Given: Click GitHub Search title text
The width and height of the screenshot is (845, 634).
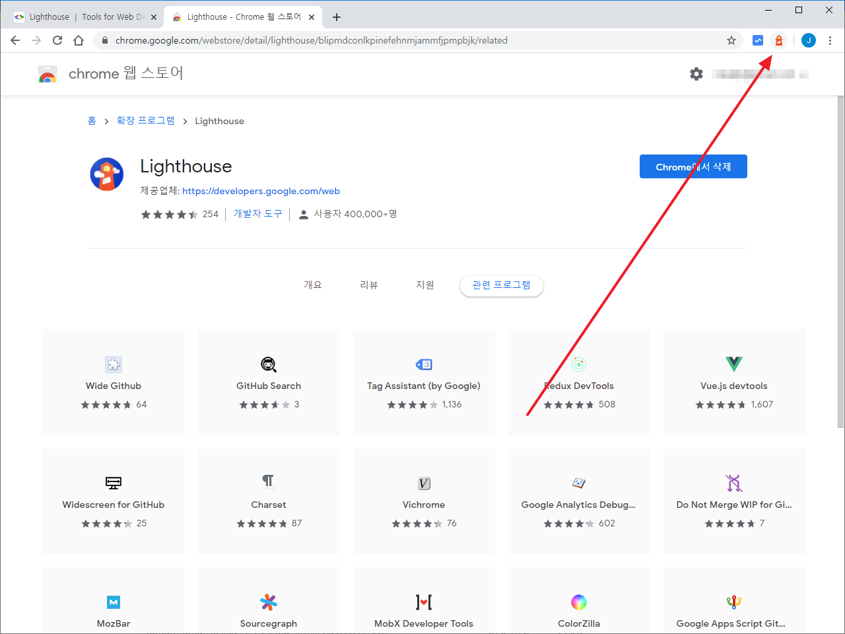Looking at the screenshot, I should pos(269,386).
